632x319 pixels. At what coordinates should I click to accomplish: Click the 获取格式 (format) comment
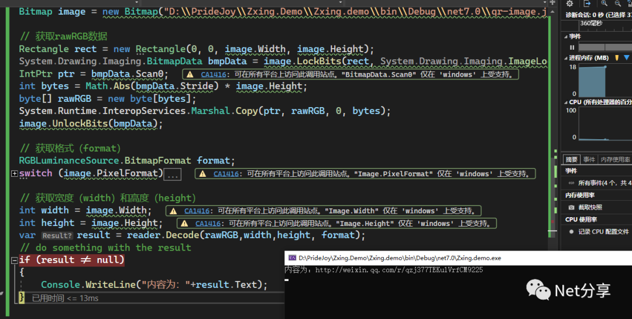tap(70, 149)
